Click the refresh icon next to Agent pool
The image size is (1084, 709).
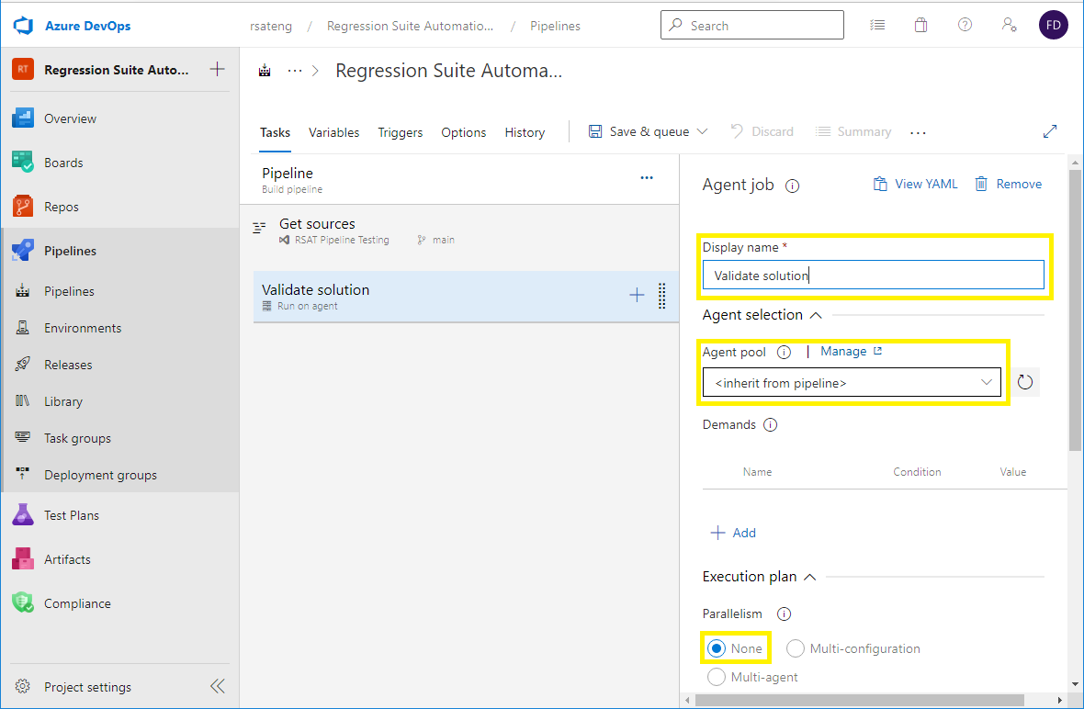[x=1025, y=381]
